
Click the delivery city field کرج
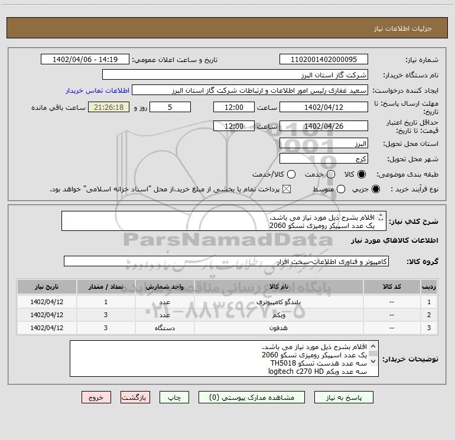coord(324,159)
